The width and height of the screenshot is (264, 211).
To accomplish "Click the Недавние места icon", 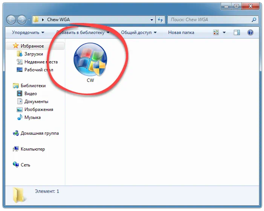I will [20, 62].
